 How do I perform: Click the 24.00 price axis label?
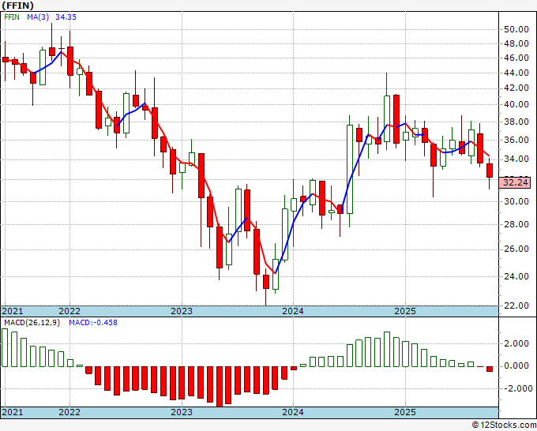point(516,276)
